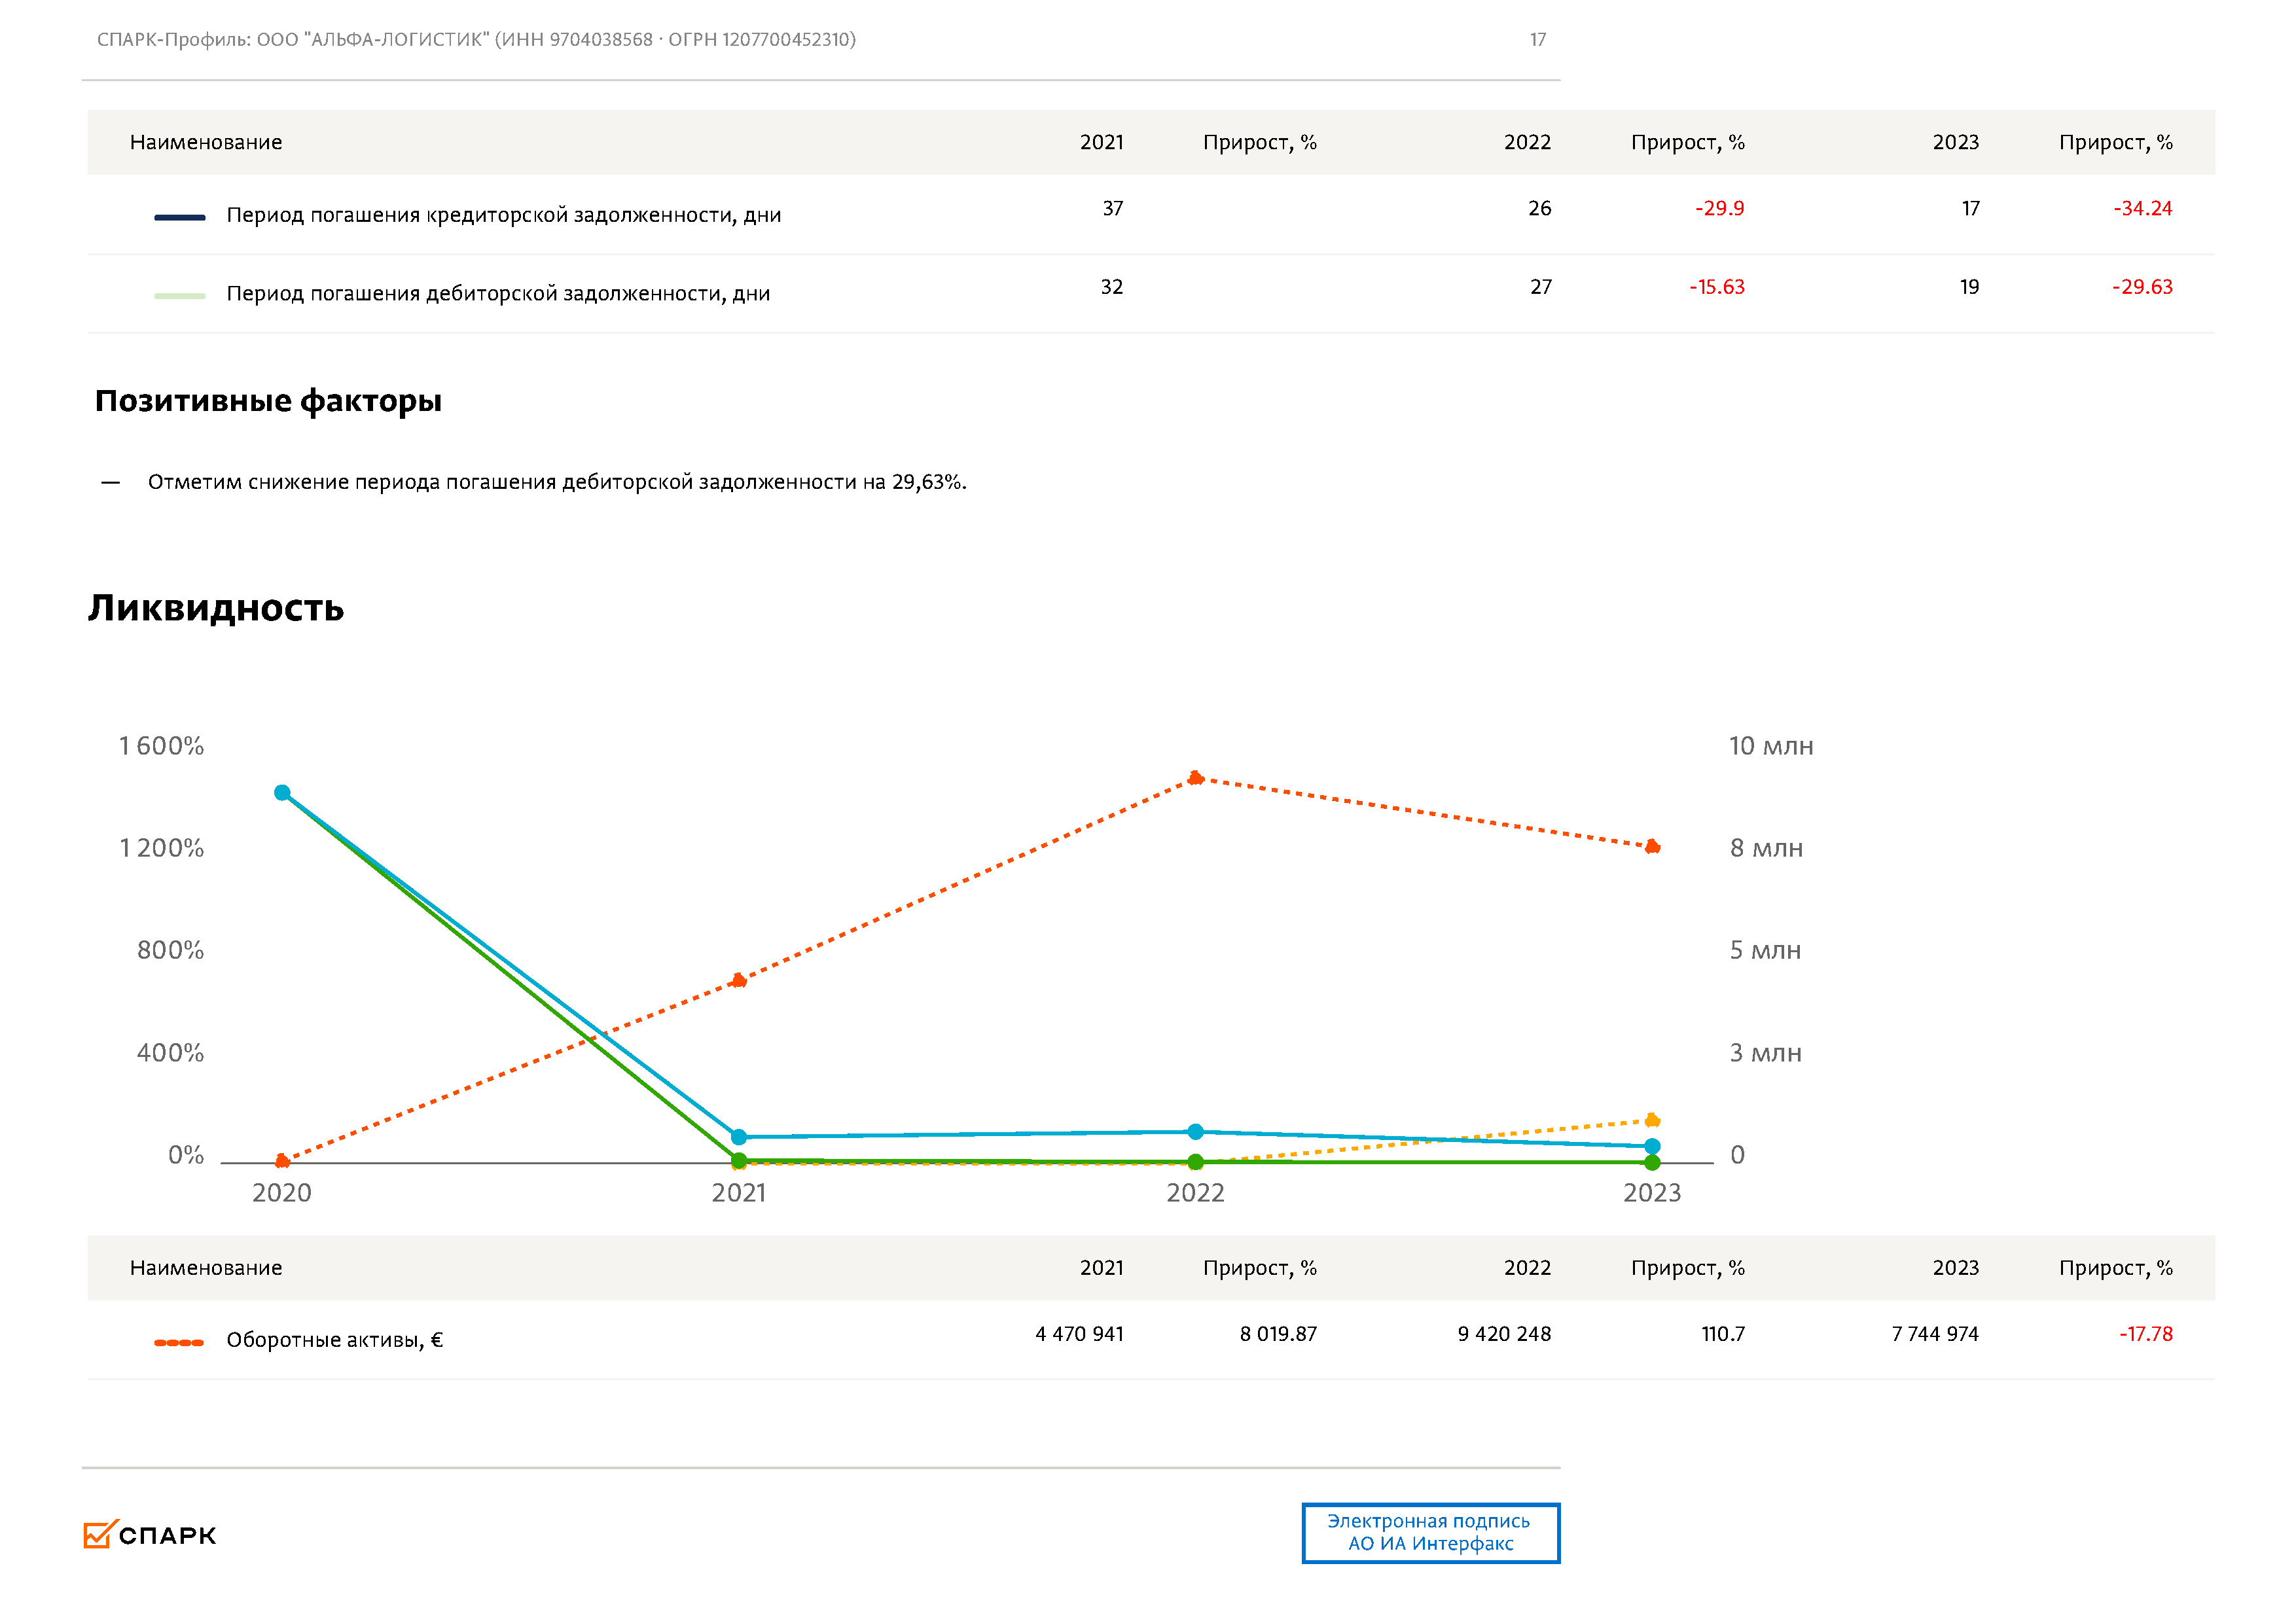Click the Позитивные факторы heading
This screenshot has height=1623, width=2296.
pyautogui.click(x=268, y=401)
